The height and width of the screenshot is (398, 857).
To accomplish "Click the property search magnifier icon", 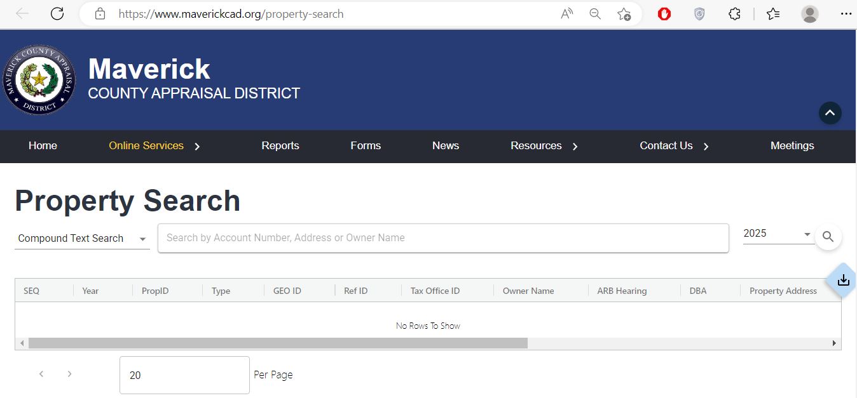I will 828,236.
